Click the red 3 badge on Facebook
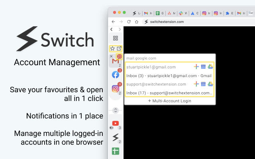Viewport: 255px width, 159px height. 120,70
